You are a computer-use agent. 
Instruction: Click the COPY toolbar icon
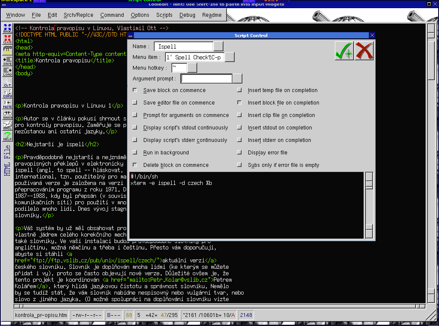click(7, 93)
